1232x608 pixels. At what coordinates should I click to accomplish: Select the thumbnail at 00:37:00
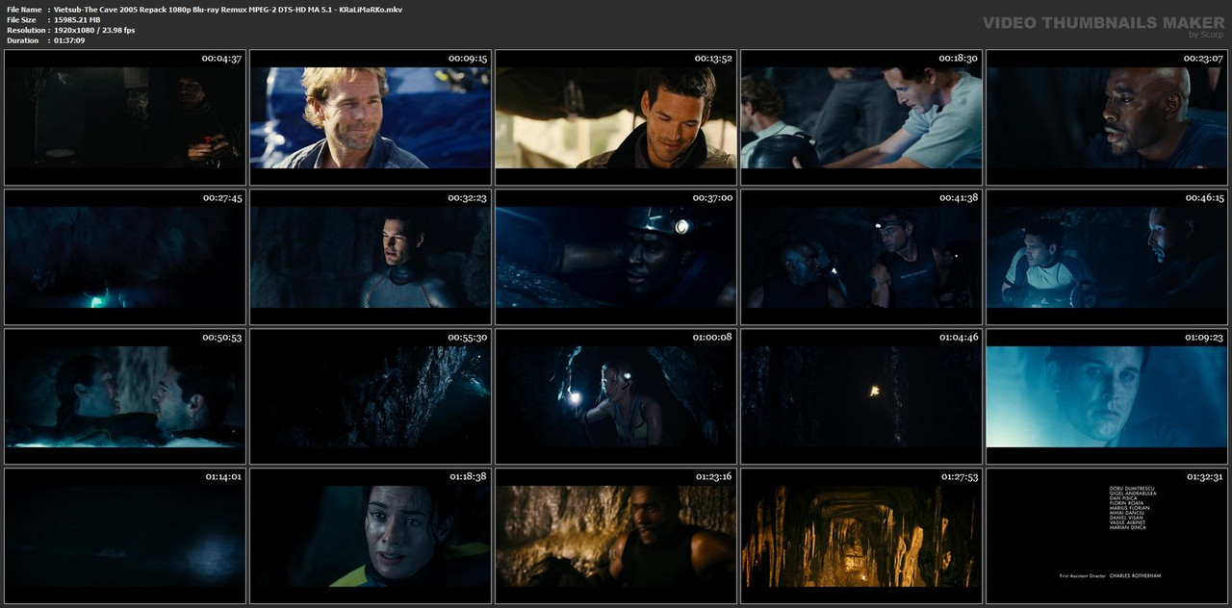[616, 257]
